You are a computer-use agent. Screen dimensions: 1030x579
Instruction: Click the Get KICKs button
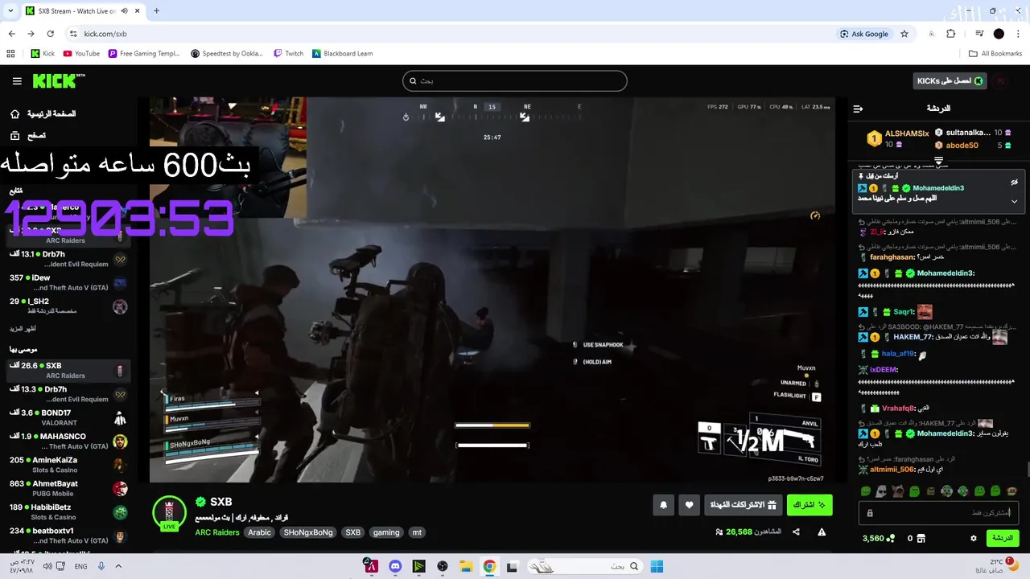pos(950,80)
